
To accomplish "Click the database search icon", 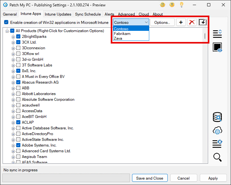I will (x=217, y=117).
